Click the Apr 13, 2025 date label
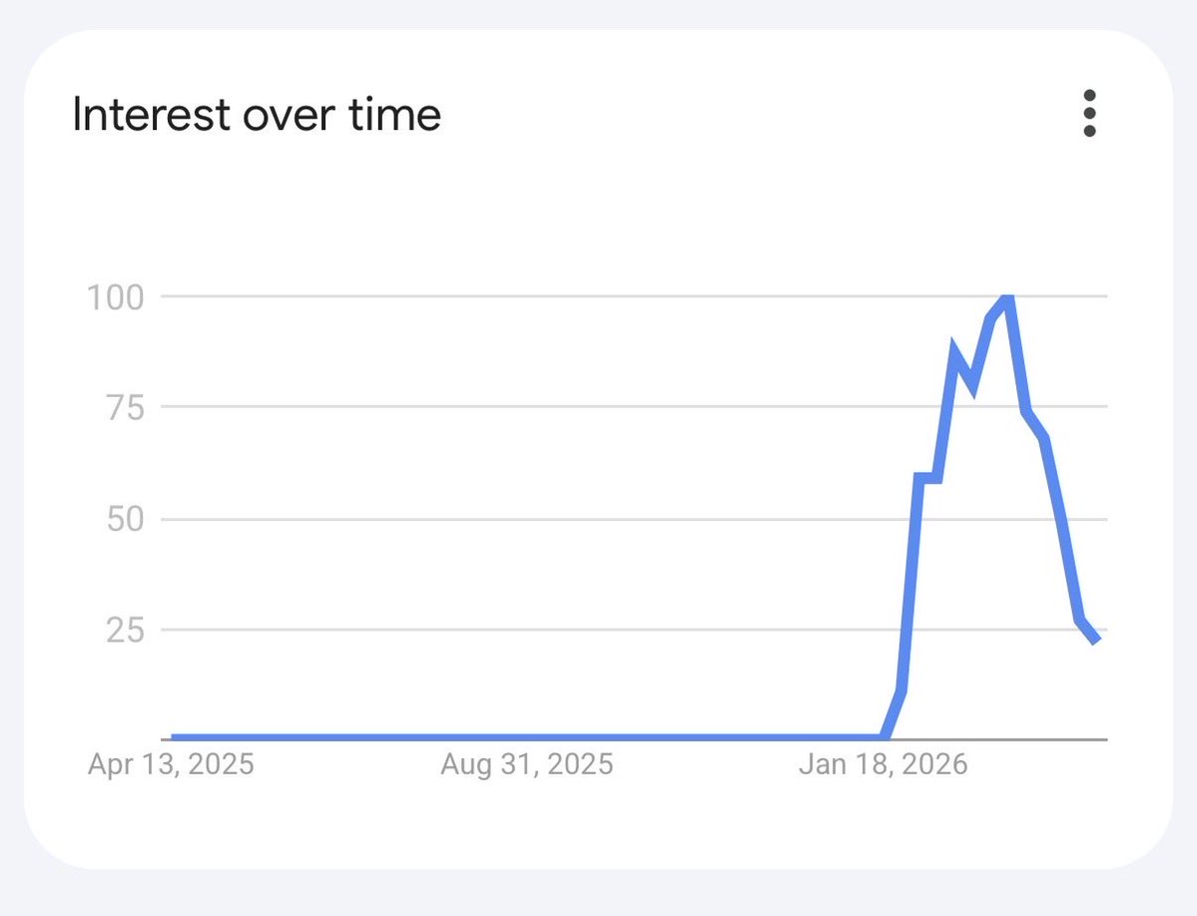The width and height of the screenshot is (1197, 916). tap(171, 765)
